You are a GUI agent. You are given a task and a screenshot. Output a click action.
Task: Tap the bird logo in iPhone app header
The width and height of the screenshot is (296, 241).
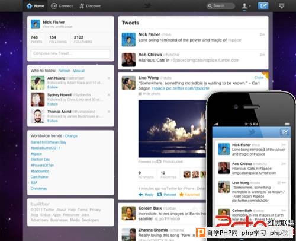pos(251,132)
